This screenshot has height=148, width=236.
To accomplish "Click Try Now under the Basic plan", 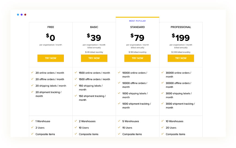I will click(x=94, y=58).
